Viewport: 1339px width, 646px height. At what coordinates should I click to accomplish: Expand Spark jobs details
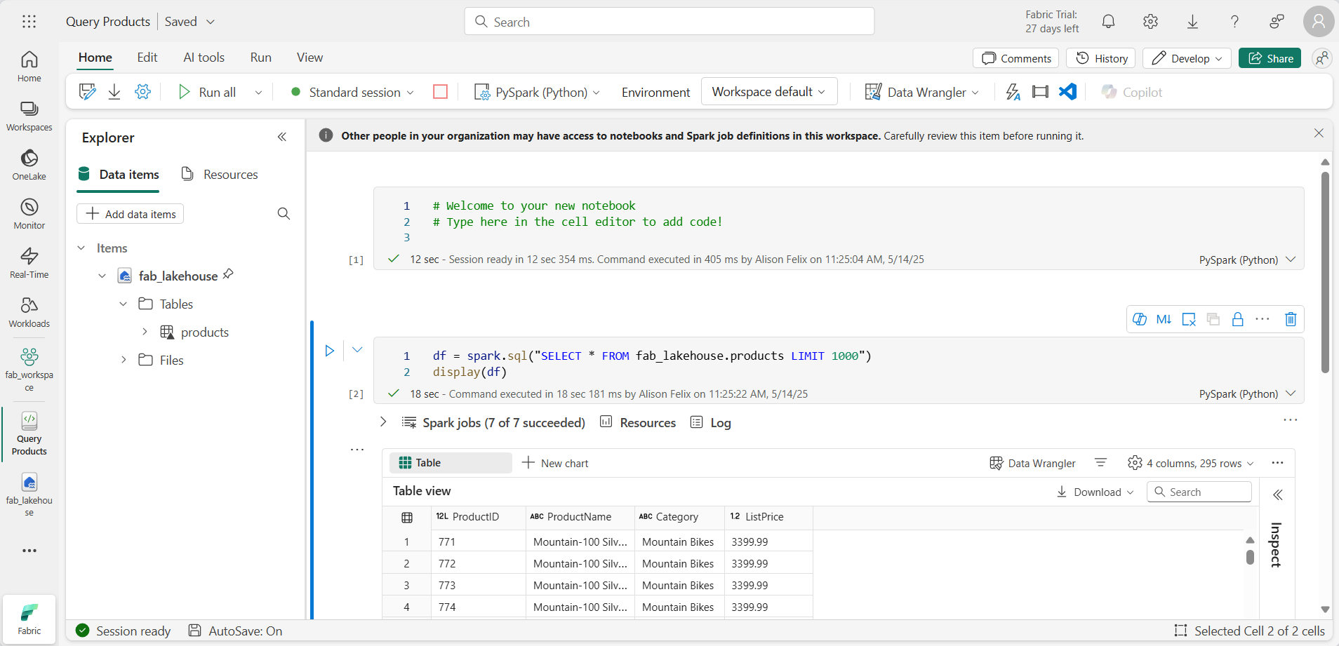coord(383,422)
